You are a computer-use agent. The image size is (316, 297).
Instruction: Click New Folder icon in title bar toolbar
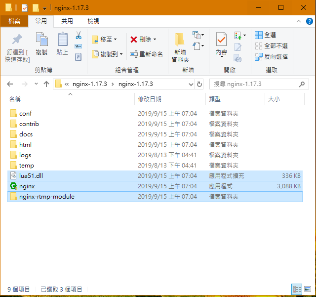36,8
